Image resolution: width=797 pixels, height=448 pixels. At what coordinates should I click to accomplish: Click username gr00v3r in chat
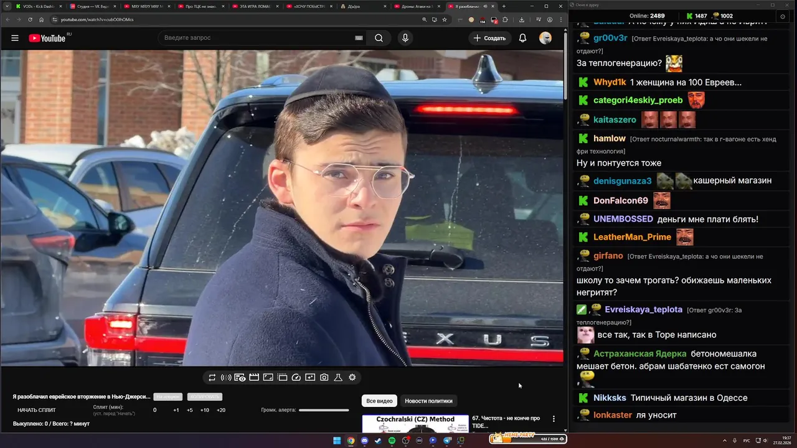[x=610, y=38]
